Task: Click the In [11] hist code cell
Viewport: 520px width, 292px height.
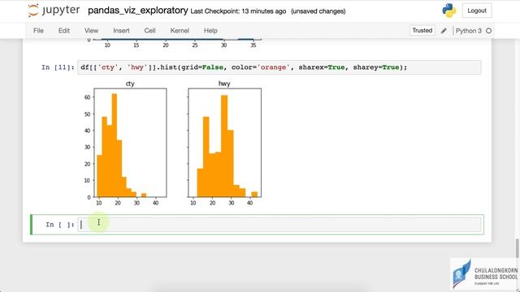Action: [279, 67]
